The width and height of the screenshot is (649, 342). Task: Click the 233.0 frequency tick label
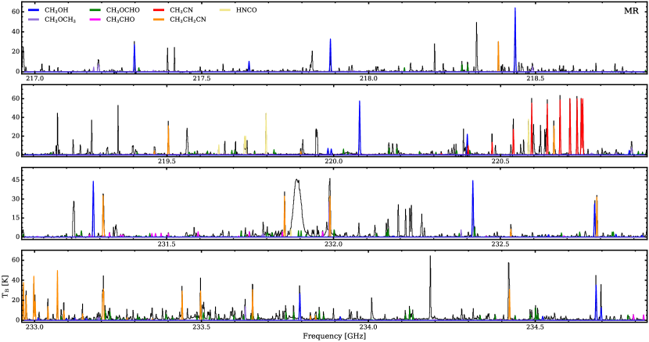[x=34, y=327]
